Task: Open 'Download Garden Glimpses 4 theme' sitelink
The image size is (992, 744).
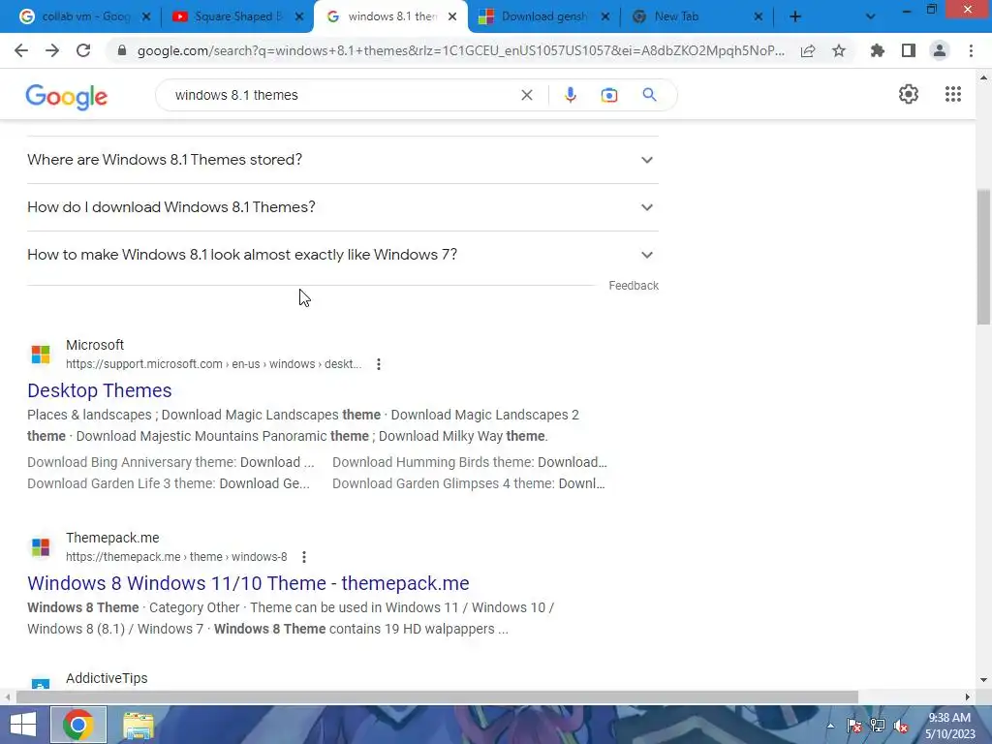Action: (468, 483)
